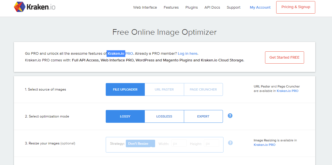The height and width of the screenshot is (165, 332).
Task: Open help icon for optimization mode
Action: tap(230, 116)
